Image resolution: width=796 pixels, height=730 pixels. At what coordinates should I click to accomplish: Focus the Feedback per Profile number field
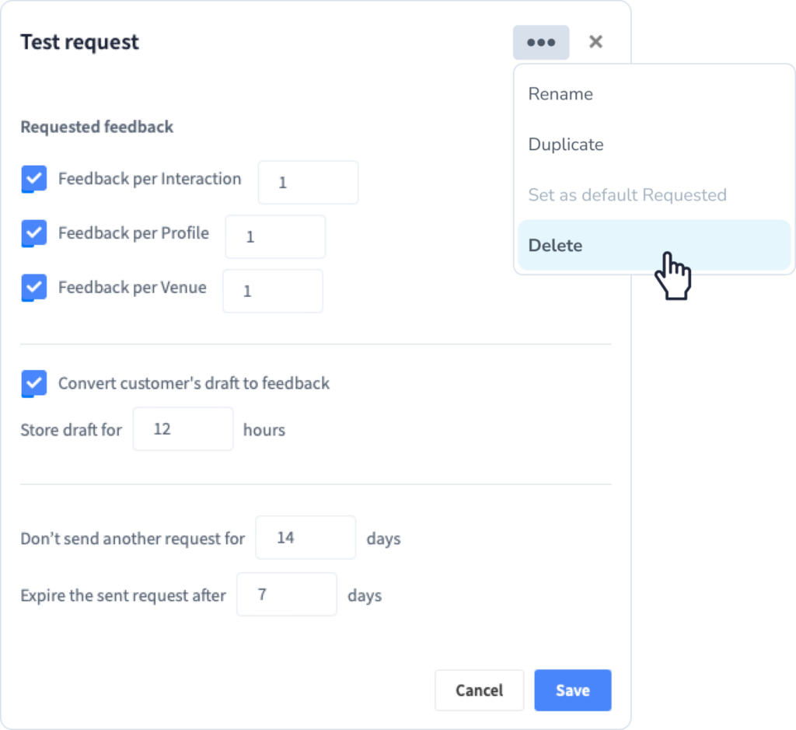point(275,236)
